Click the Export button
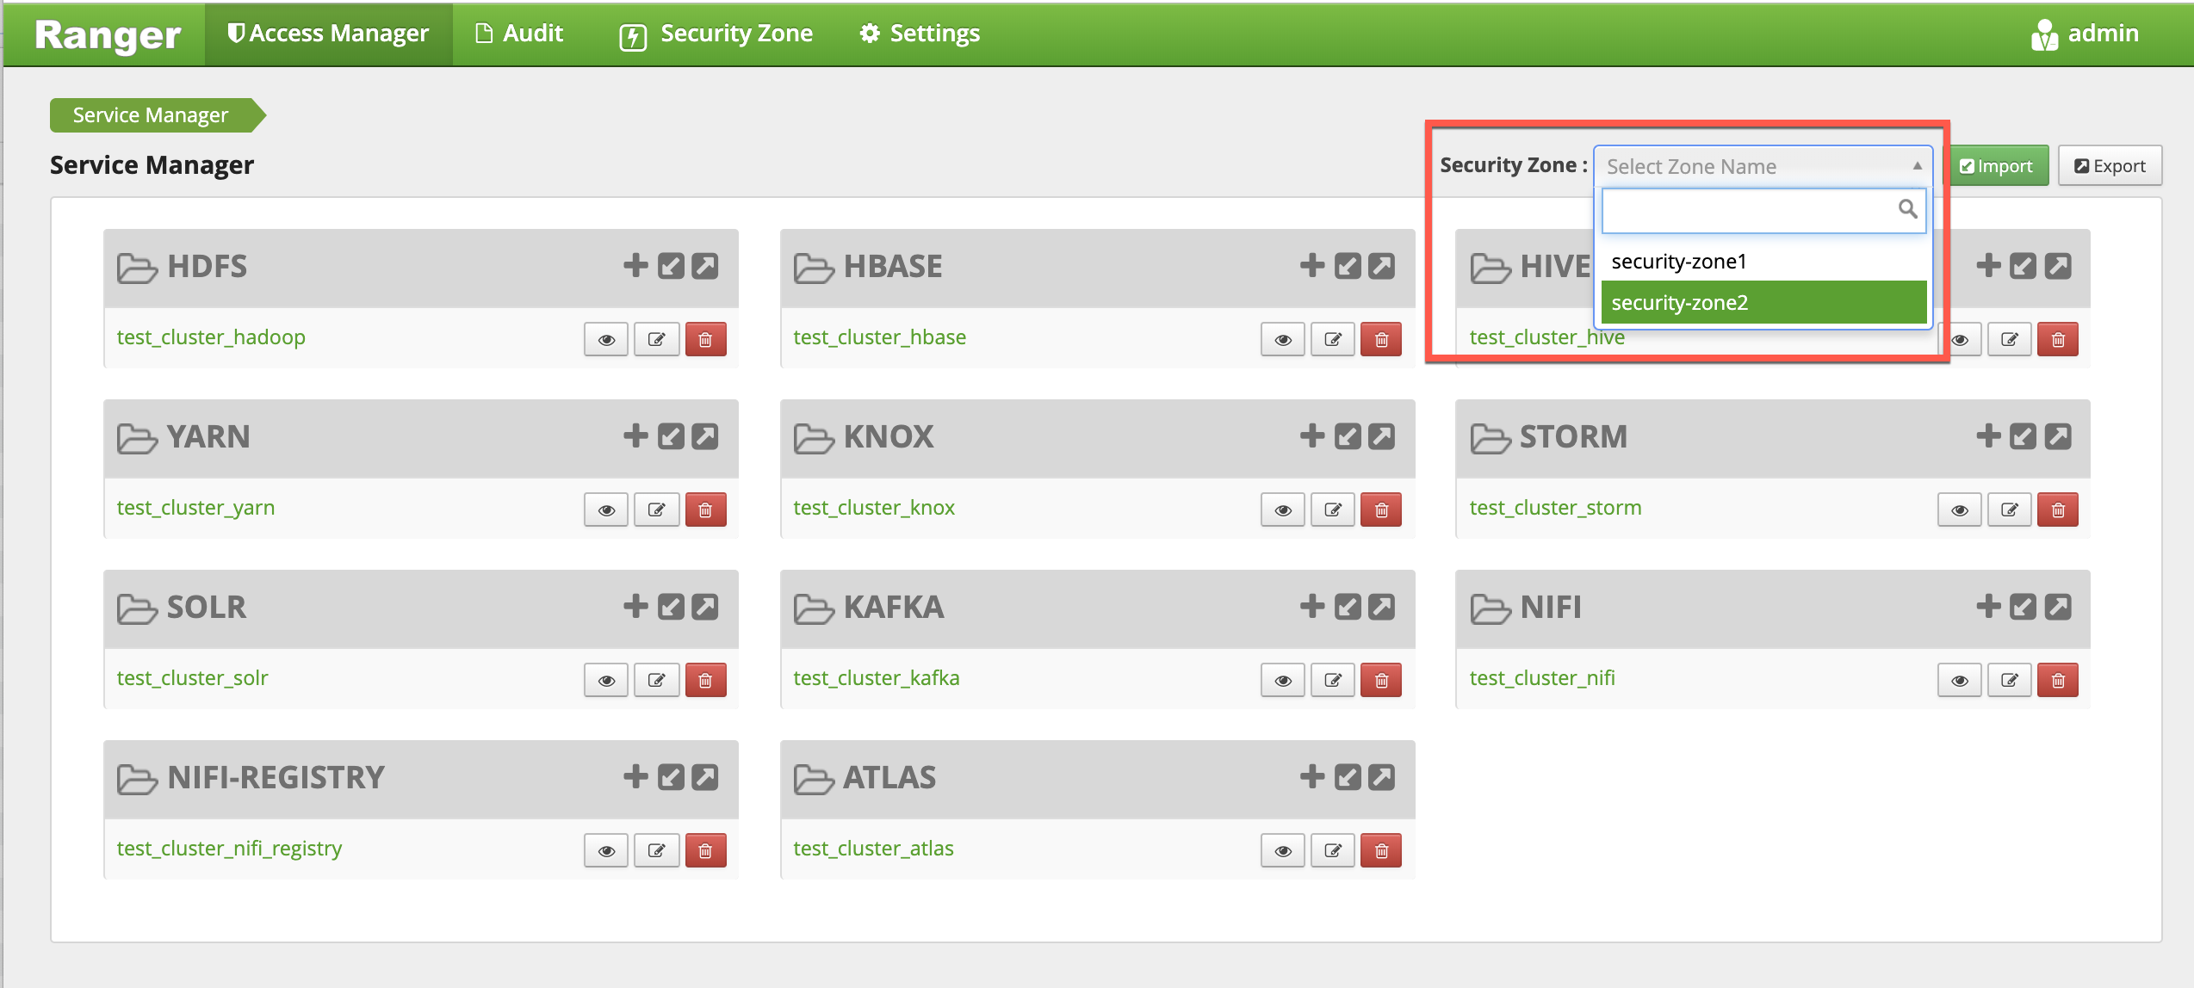The height and width of the screenshot is (988, 2194). (x=2110, y=166)
